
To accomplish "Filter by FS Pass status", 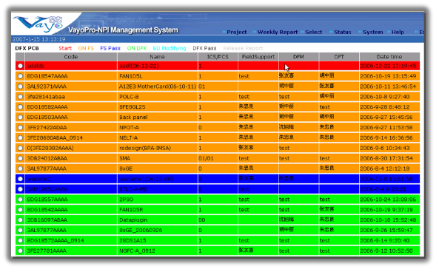I will (x=110, y=48).
